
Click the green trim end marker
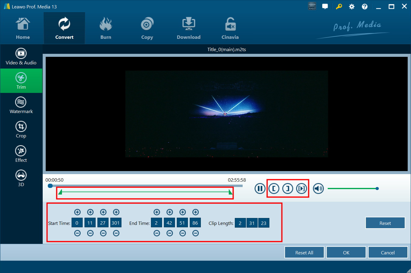pyautogui.click(x=230, y=192)
